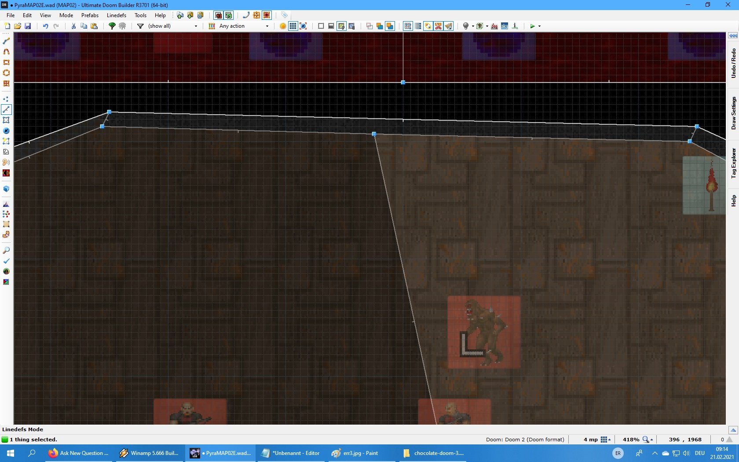Image resolution: width=739 pixels, height=462 pixels.
Task: Open Map Analysis checkmark tool
Action: [6, 261]
